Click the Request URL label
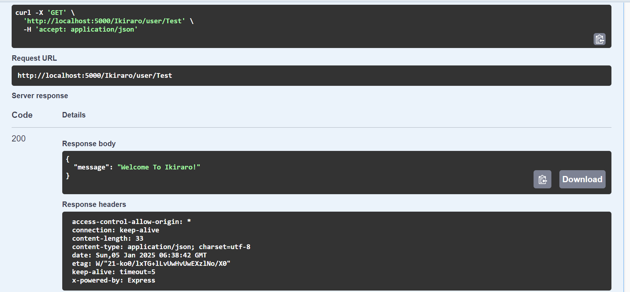630x292 pixels. 34,58
